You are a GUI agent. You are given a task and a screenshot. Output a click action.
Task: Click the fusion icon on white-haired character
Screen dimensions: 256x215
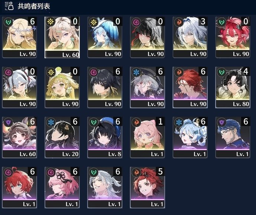point(179,22)
